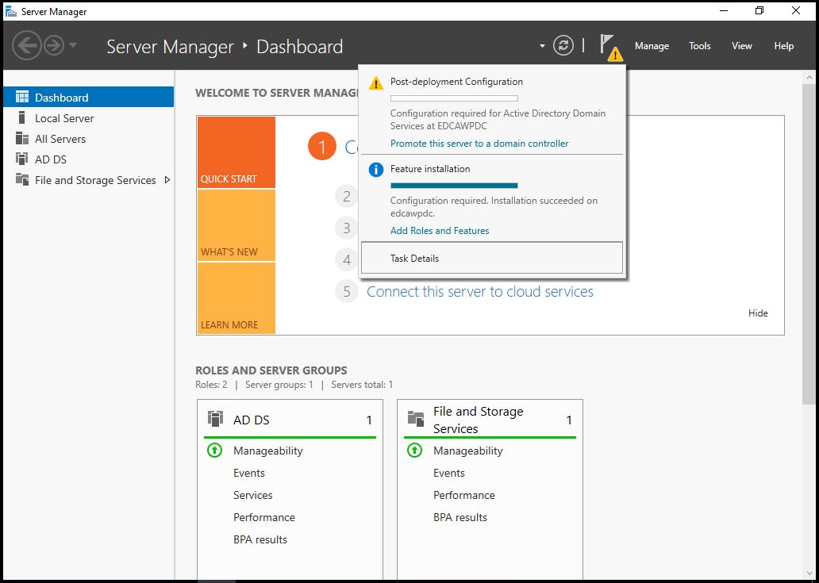Open the dropdown arrow beside refresh

click(x=542, y=47)
